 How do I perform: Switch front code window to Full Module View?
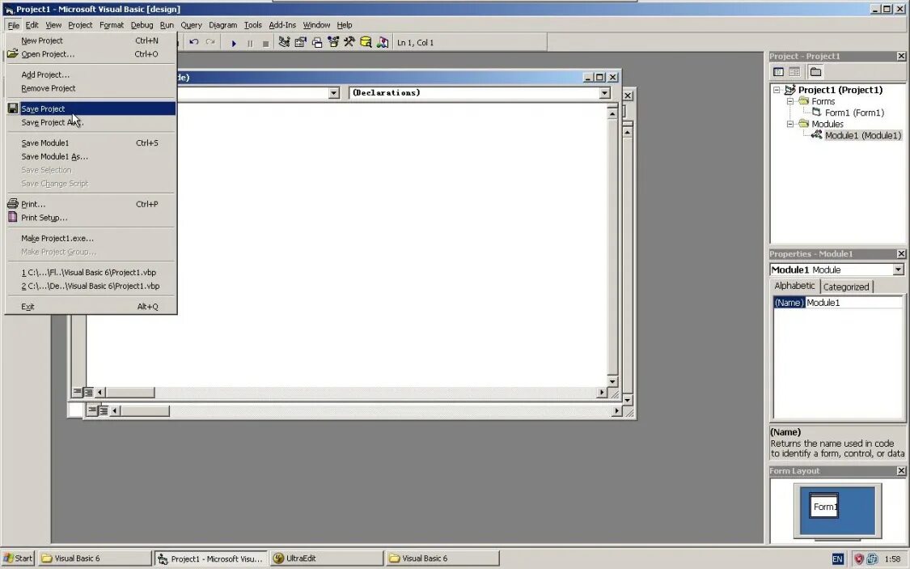88,392
